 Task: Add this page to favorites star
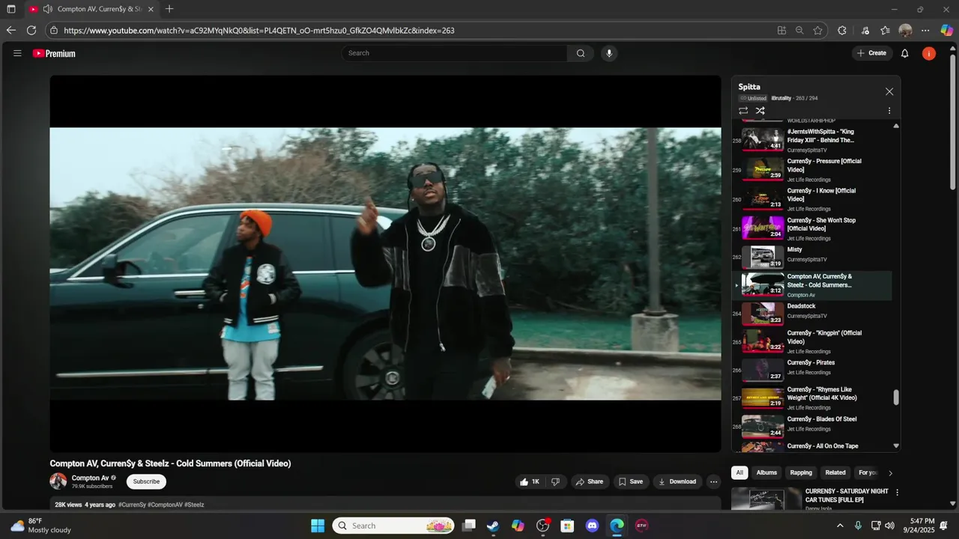click(818, 31)
